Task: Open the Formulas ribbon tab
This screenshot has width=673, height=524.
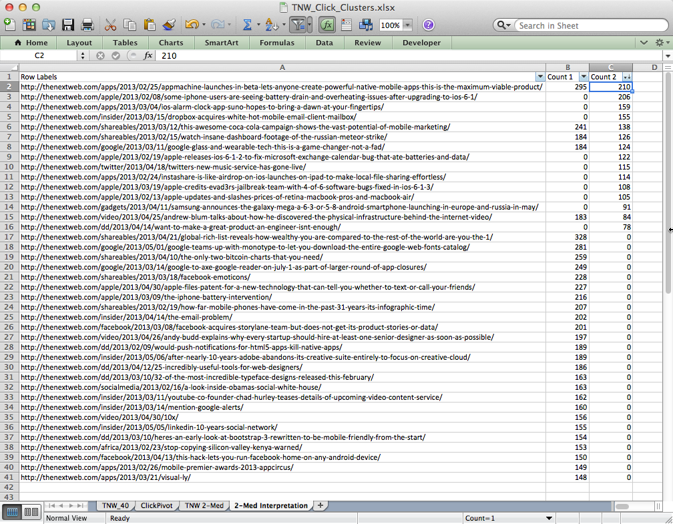Action: [x=276, y=43]
